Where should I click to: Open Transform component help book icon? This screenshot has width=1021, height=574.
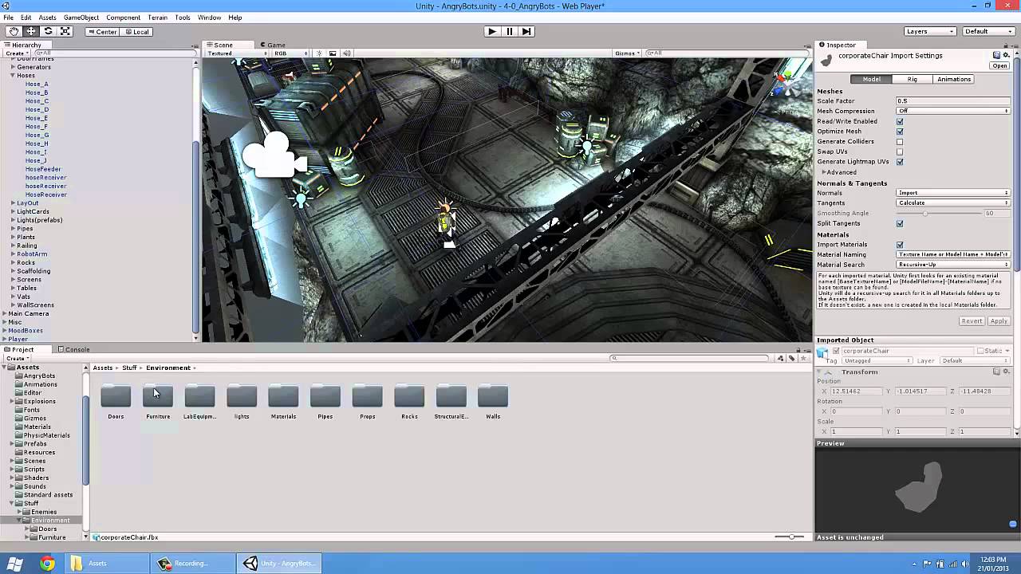pos(996,372)
